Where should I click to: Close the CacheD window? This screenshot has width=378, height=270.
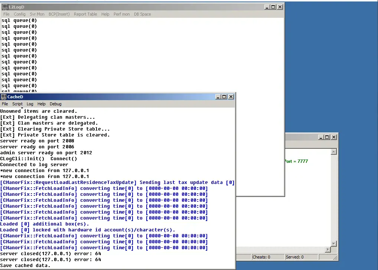click(231, 96)
